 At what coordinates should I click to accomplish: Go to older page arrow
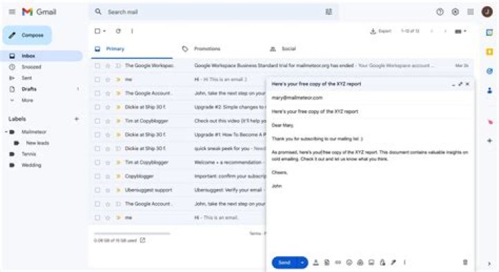(445, 31)
